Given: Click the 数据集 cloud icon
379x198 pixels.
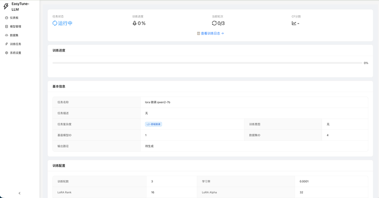Looking at the screenshot, I should pos(7,35).
